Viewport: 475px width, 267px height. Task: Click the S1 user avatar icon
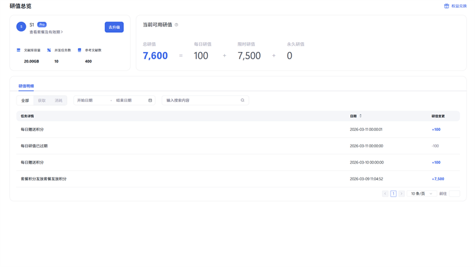tap(21, 27)
